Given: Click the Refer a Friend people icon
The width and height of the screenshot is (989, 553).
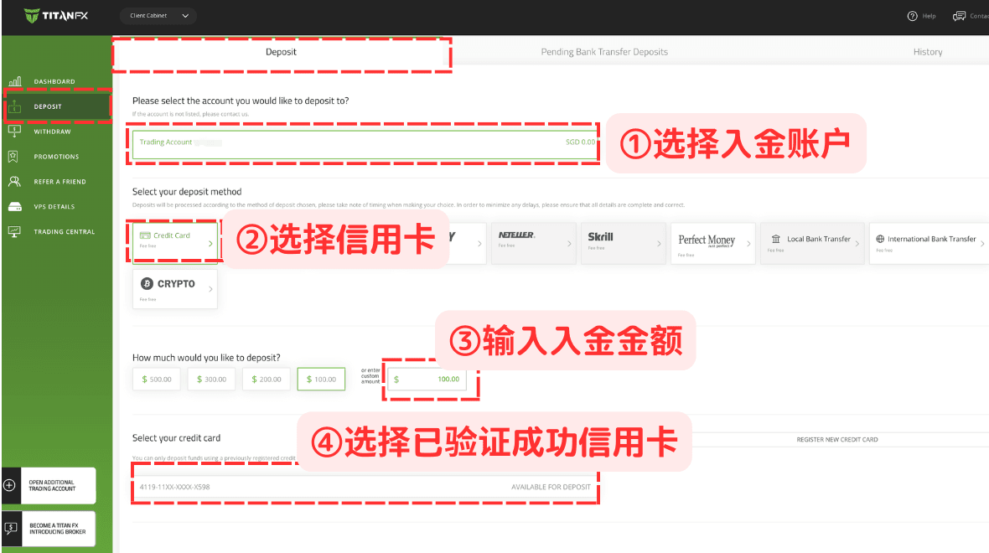Looking at the screenshot, I should (x=14, y=182).
